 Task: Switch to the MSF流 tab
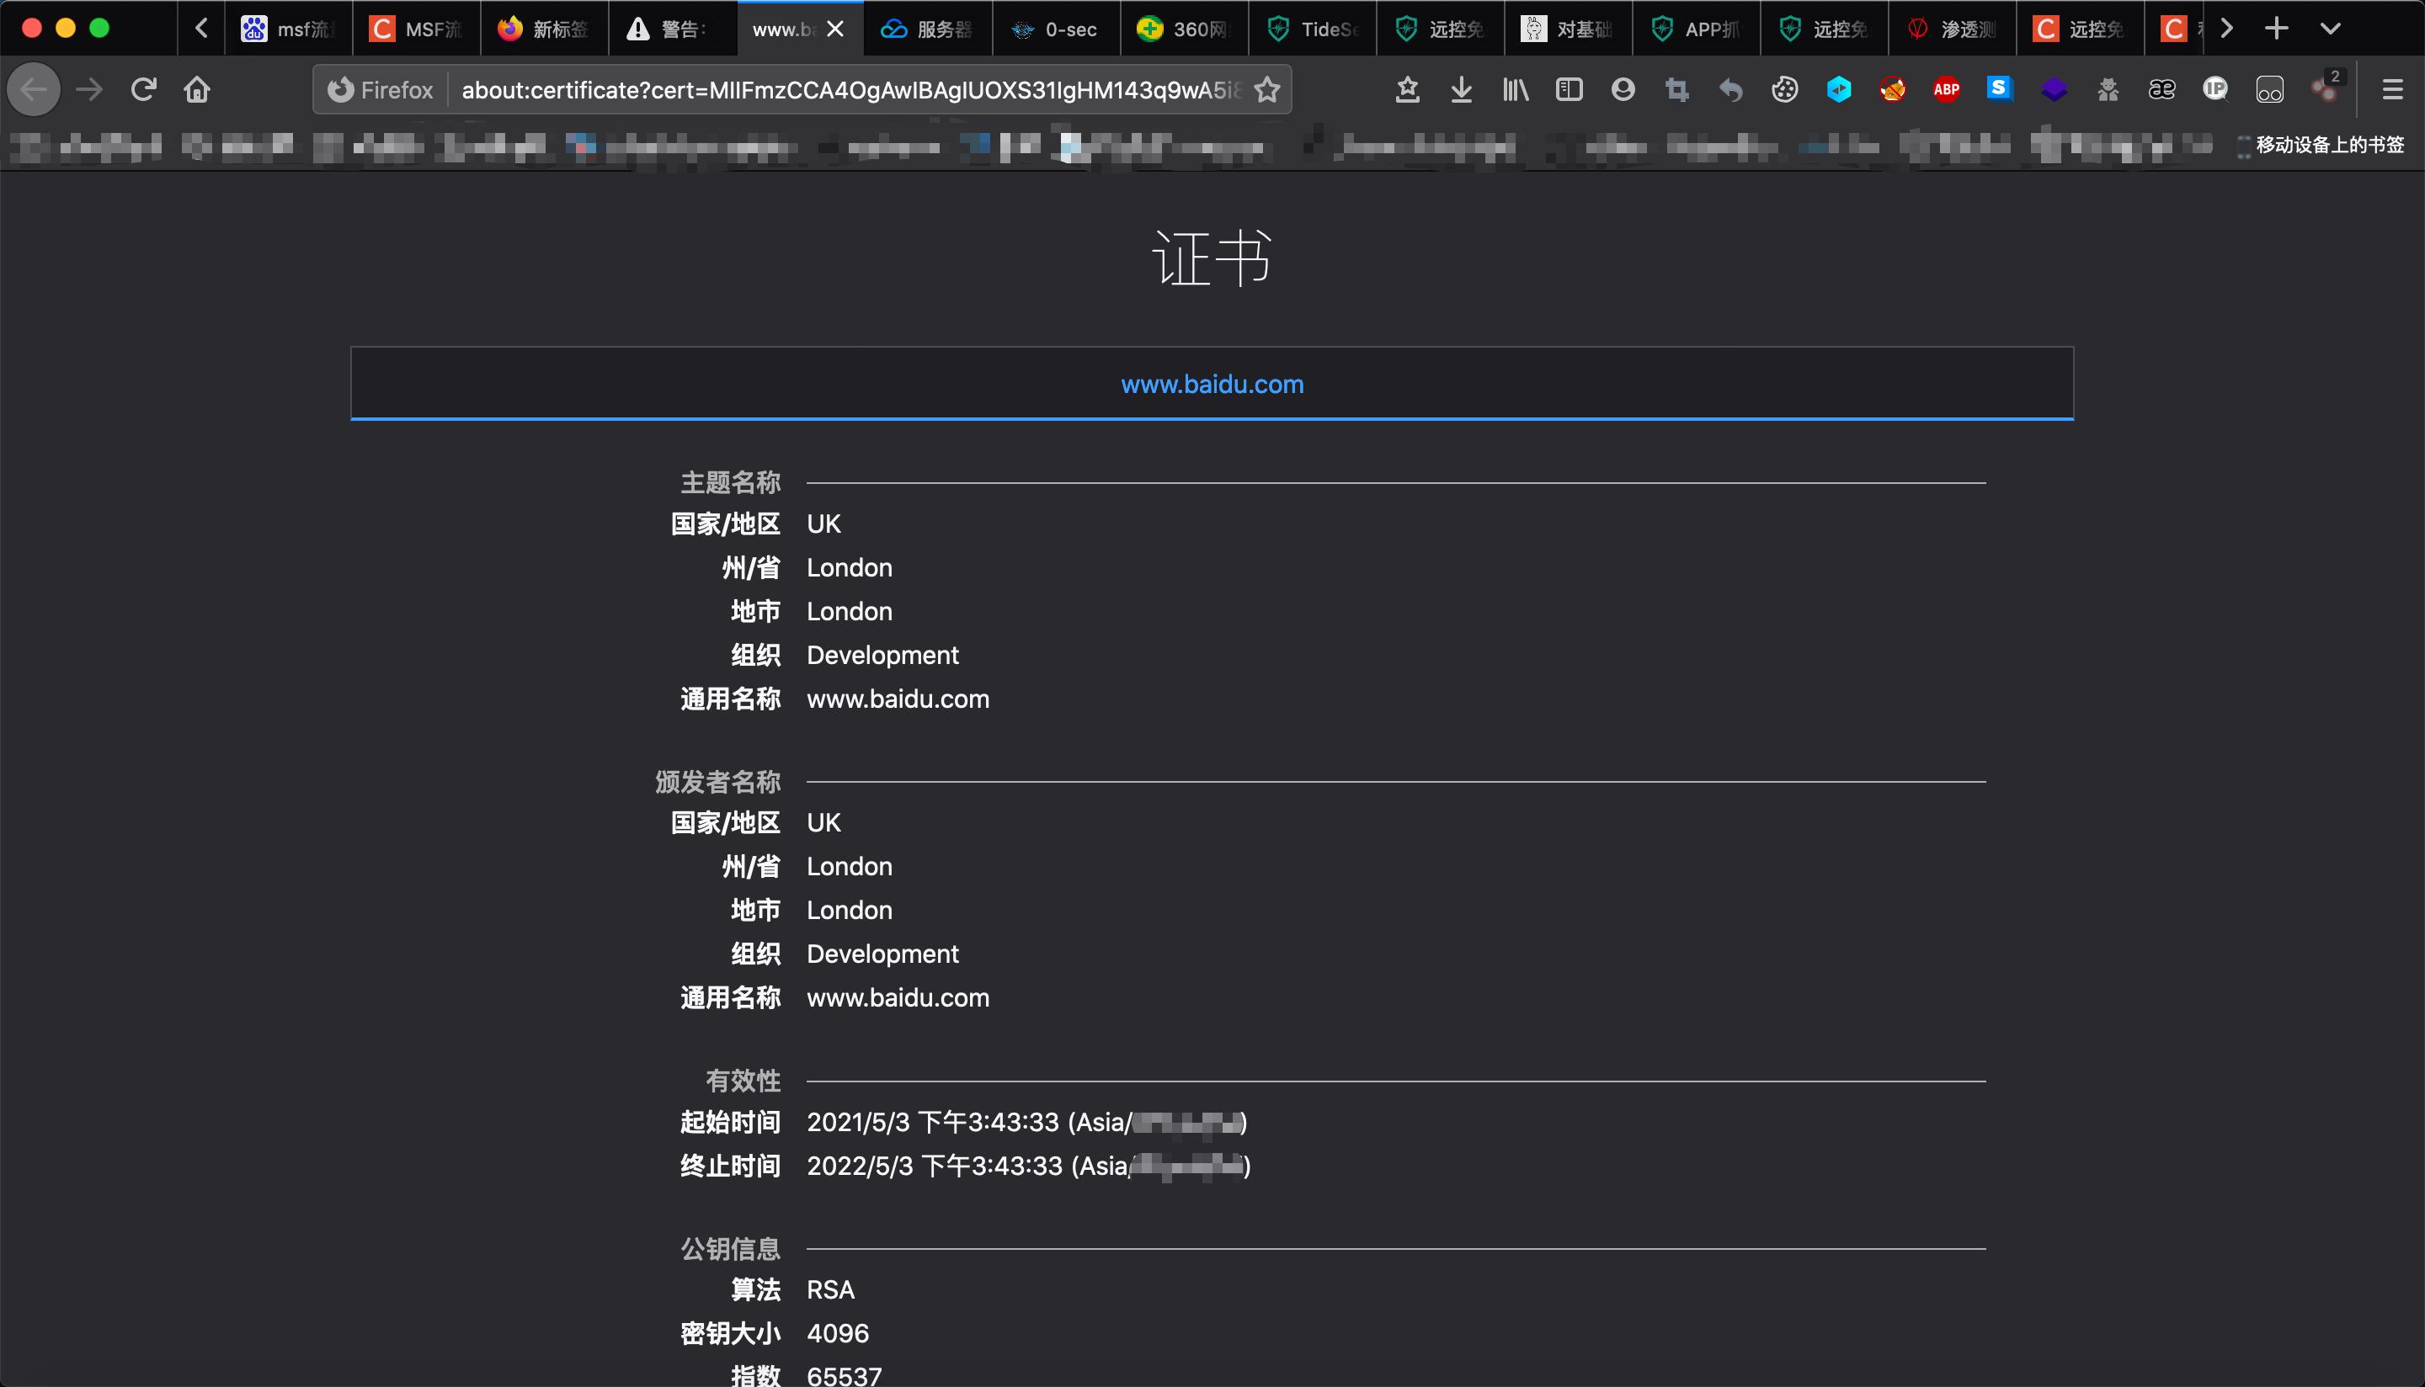pos(415,29)
